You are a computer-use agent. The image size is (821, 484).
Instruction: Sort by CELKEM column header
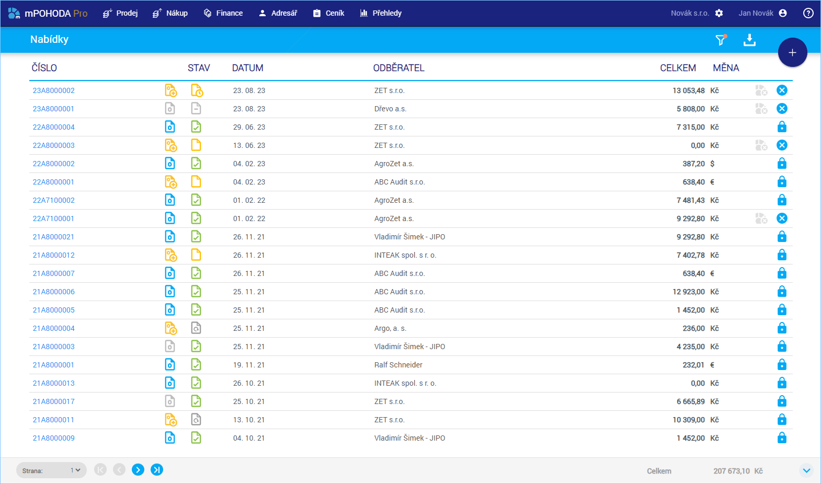click(x=678, y=68)
